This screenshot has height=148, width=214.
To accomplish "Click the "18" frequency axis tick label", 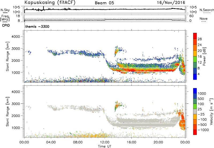I will [x=18, y=16].
